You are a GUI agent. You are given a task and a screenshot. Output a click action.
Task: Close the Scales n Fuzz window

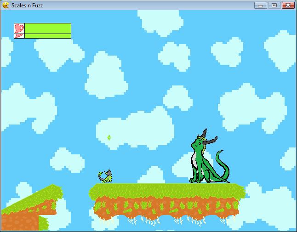[x=288, y=6]
